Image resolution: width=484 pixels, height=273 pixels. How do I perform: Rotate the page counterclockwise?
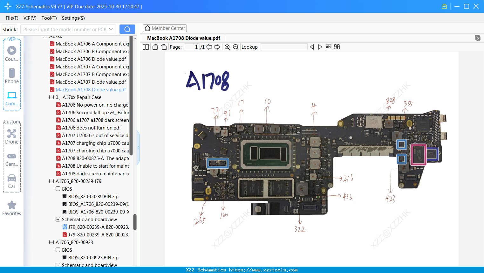click(x=155, y=47)
